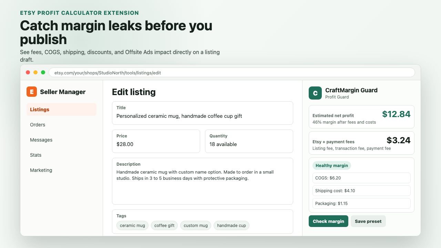Click the Seller Manager title text
Viewport: 441px width, 248px height.
pos(63,92)
